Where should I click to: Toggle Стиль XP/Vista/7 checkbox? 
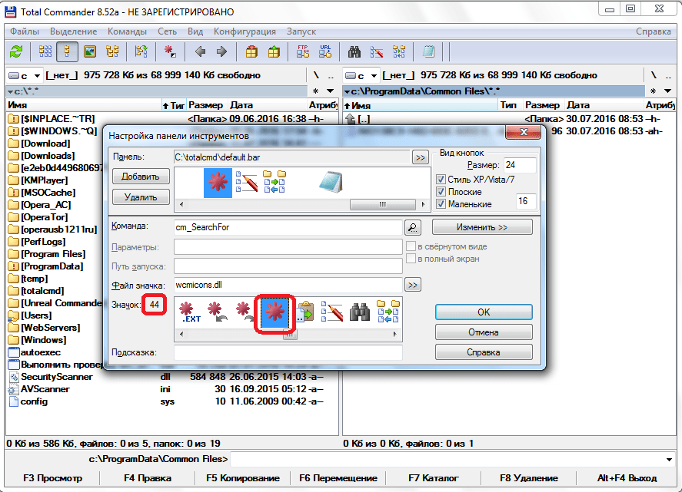click(x=441, y=180)
